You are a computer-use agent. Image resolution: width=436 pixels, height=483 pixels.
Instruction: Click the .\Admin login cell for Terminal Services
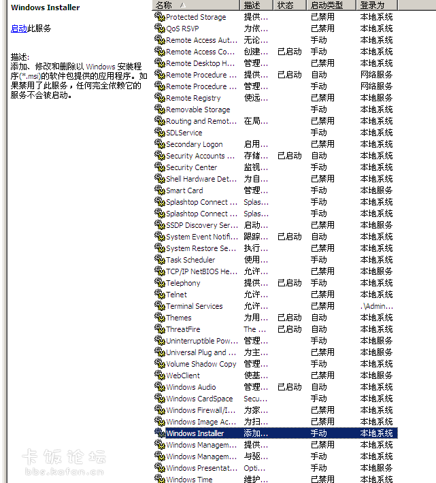point(377,306)
